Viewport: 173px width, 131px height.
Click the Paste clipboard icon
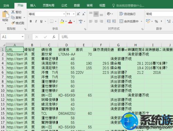point(5,14)
